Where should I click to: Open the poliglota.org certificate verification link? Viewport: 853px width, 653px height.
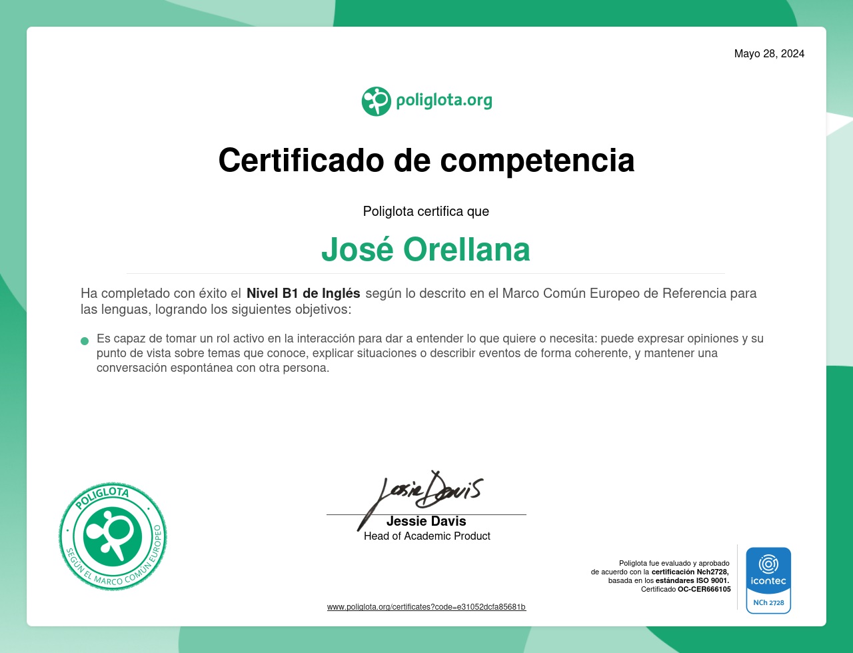click(x=426, y=607)
